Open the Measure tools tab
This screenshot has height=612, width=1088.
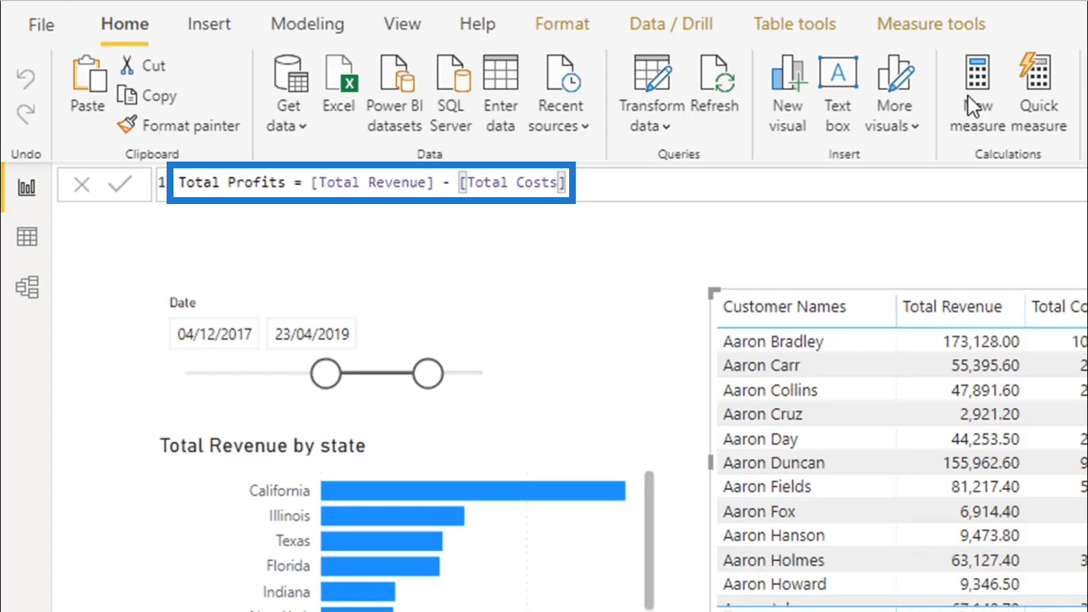[931, 24]
